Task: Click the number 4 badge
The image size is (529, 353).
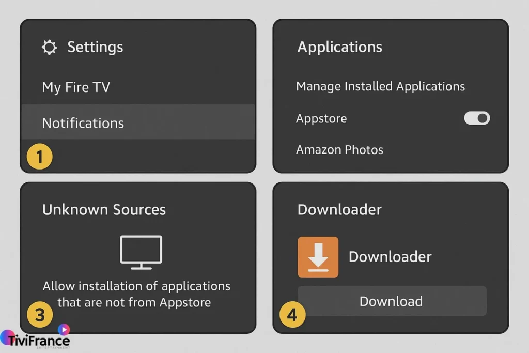Action: (x=292, y=314)
